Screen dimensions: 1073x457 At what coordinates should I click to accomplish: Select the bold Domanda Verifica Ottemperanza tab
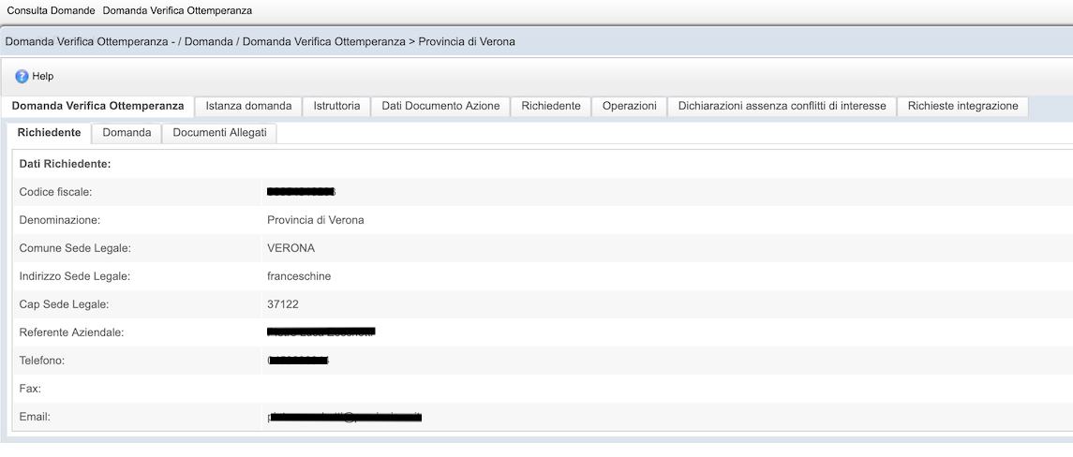[x=97, y=107]
